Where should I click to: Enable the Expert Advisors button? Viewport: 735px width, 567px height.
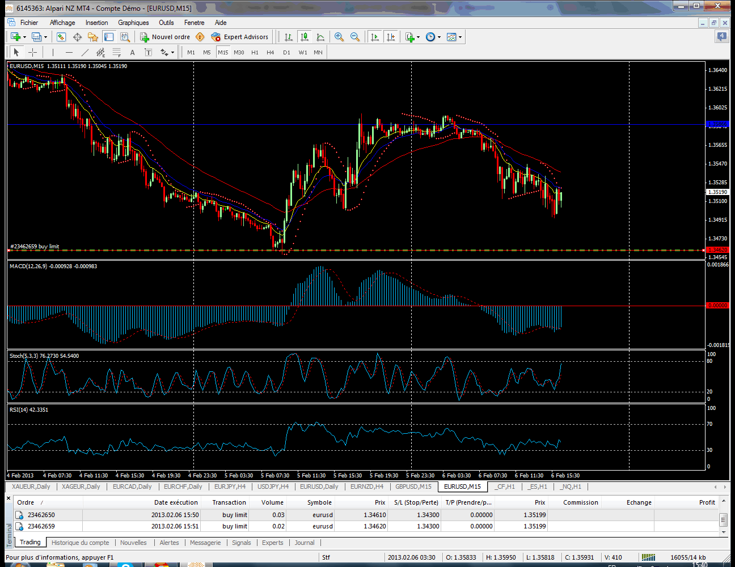coord(239,37)
